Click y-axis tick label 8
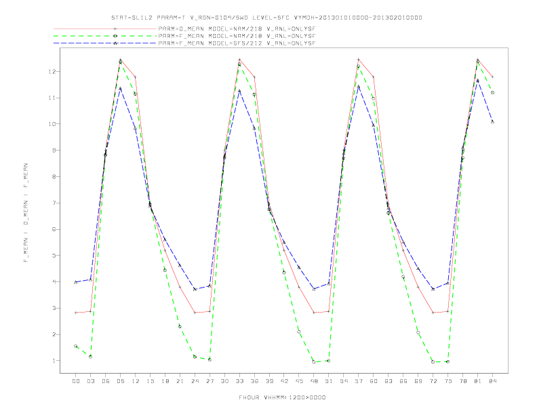Viewport: 537px width, 415px height. pos(54,177)
